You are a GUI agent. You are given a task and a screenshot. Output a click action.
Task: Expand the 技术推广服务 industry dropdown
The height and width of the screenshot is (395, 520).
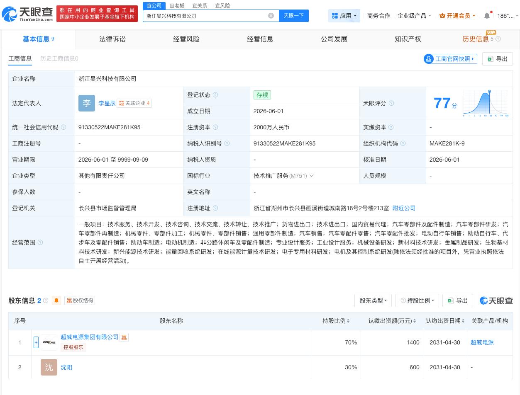[312, 176]
